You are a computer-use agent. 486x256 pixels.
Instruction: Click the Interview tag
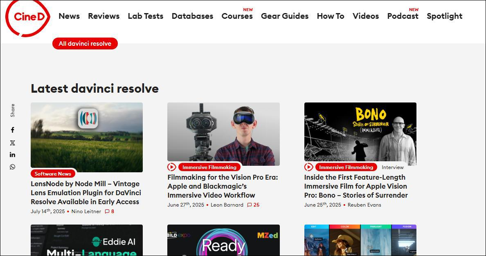pyautogui.click(x=393, y=167)
